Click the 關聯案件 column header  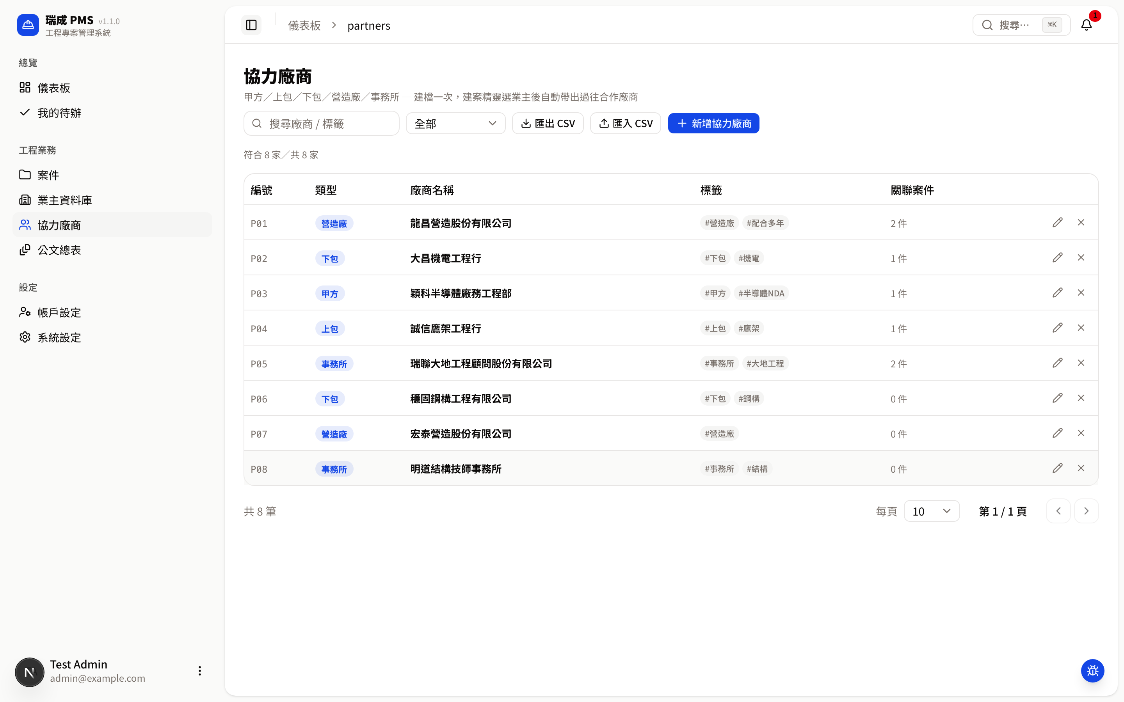click(x=912, y=190)
